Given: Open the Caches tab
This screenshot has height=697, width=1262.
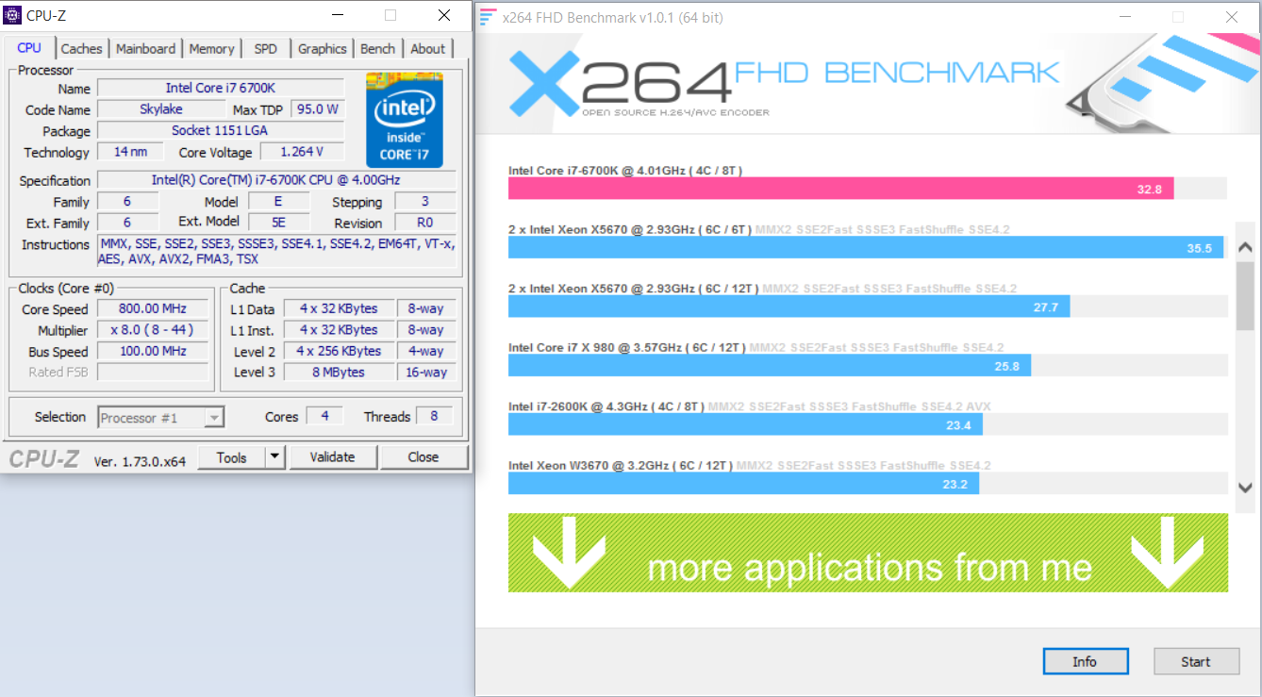Looking at the screenshot, I should tap(82, 49).
